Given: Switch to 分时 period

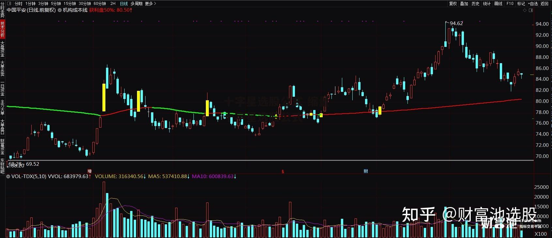Looking at the screenshot, I should [19, 4].
